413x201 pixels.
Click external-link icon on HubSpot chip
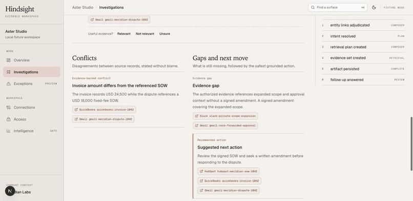click(201, 171)
